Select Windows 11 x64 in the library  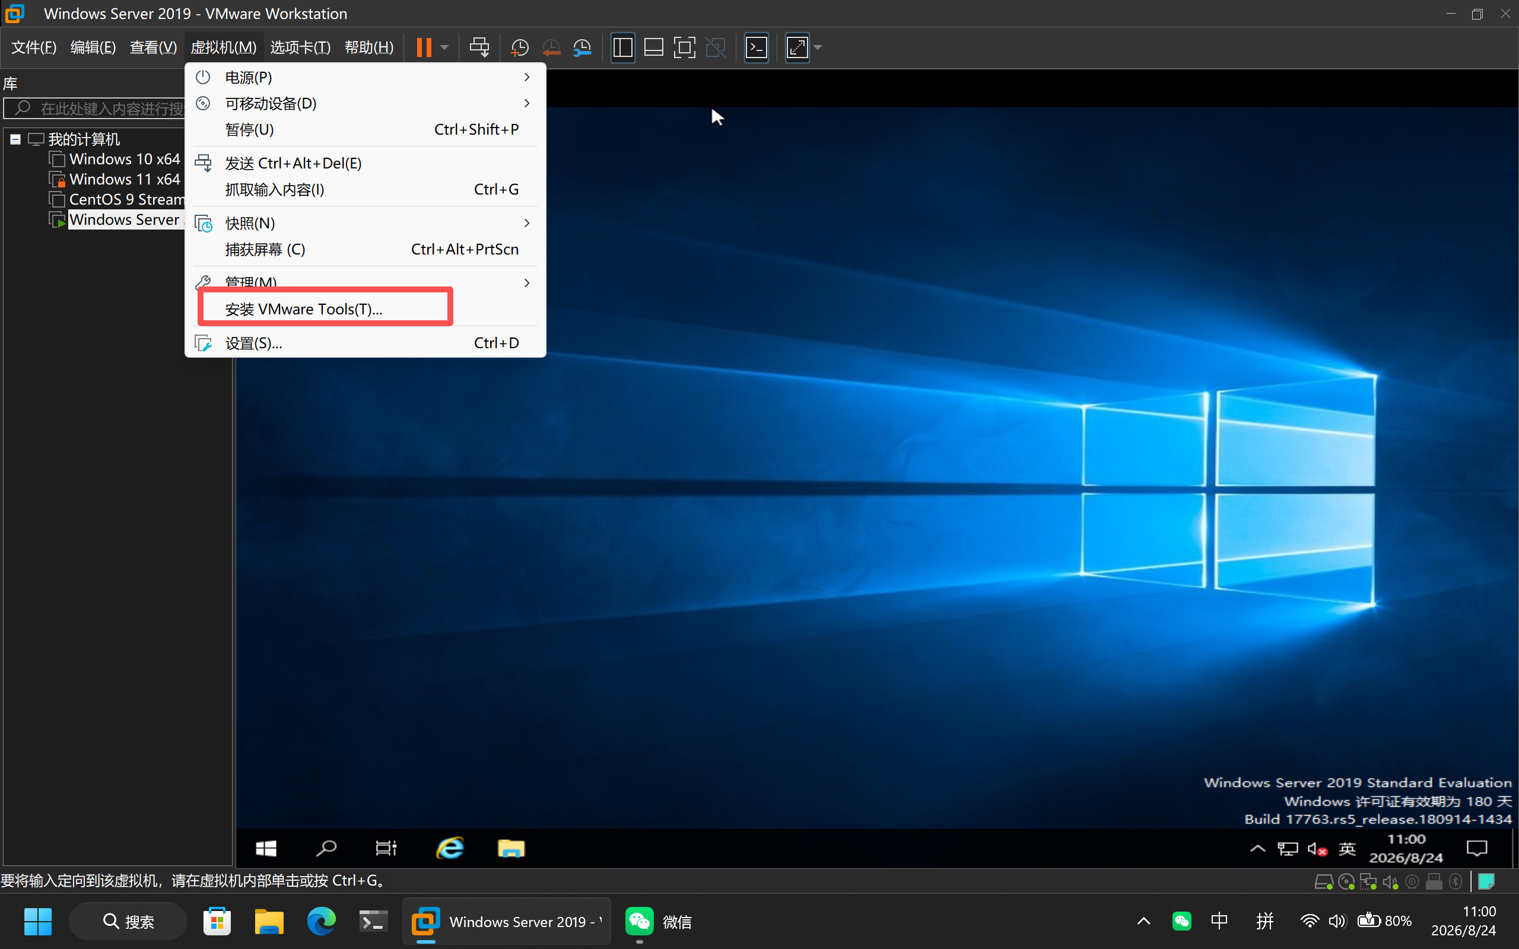click(124, 180)
